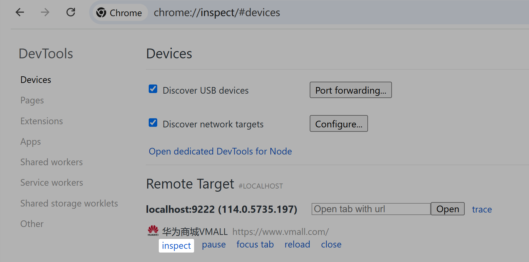This screenshot has width=529, height=262.
Task: Pause the VMALL remote target
Action: click(214, 245)
